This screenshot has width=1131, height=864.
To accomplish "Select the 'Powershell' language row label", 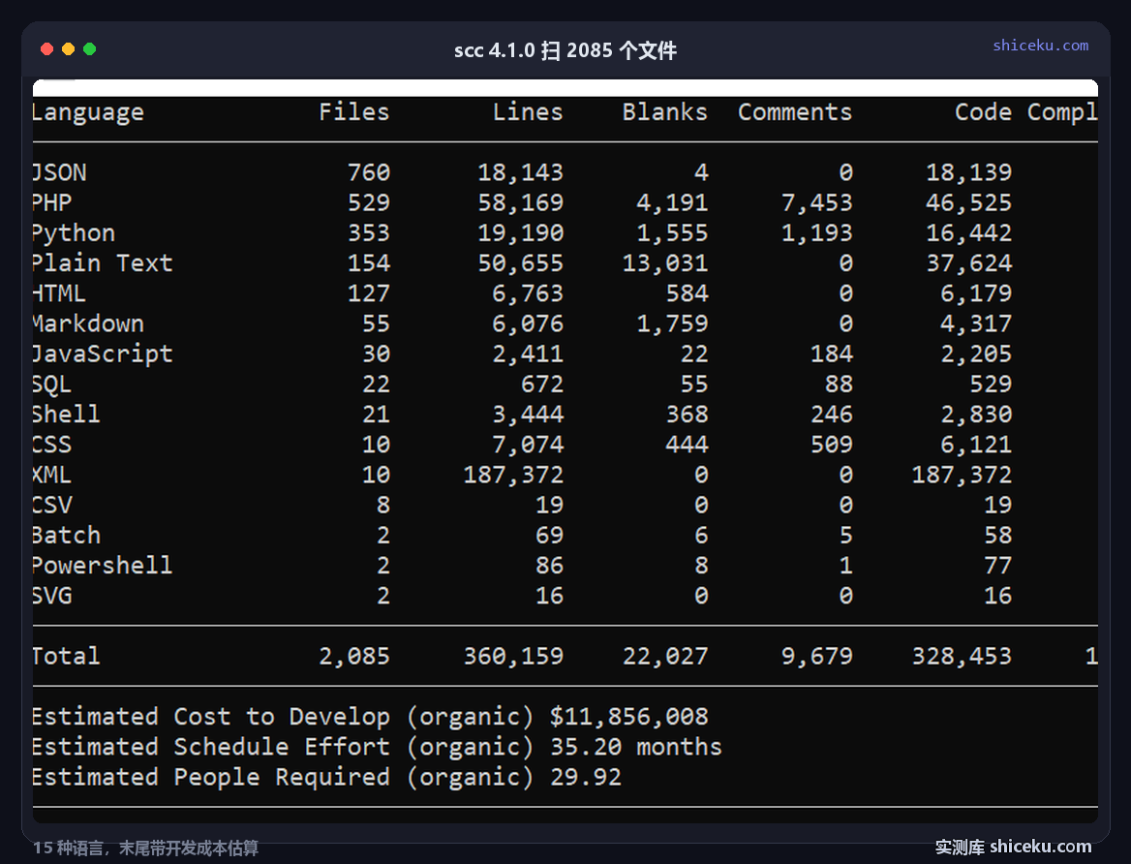I will pos(103,566).
